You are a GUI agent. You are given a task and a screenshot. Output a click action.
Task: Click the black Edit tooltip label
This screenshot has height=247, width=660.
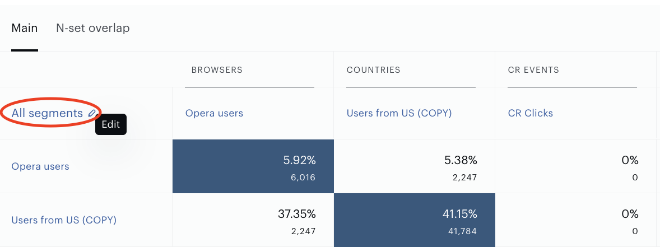[x=111, y=124]
